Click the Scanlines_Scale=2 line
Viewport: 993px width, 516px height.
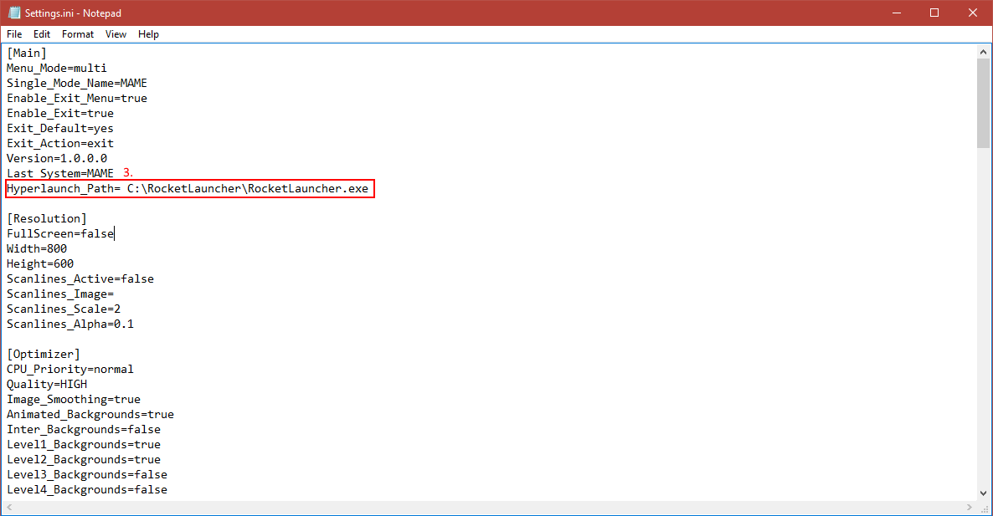point(64,309)
